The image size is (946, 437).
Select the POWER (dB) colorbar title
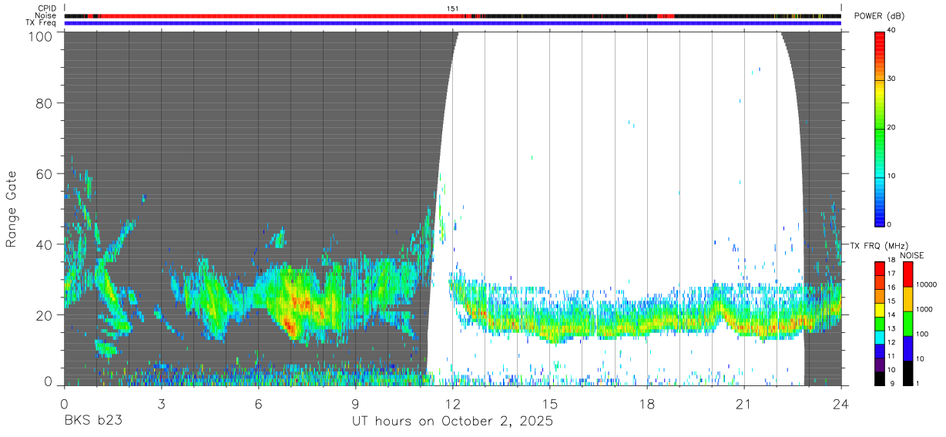point(880,17)
